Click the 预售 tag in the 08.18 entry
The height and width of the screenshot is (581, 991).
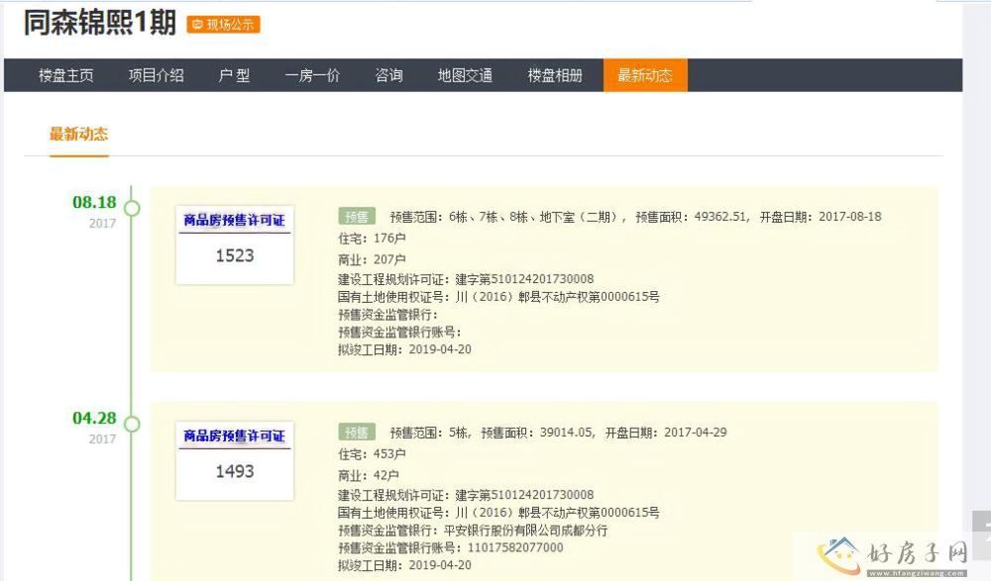coord(357,217)
